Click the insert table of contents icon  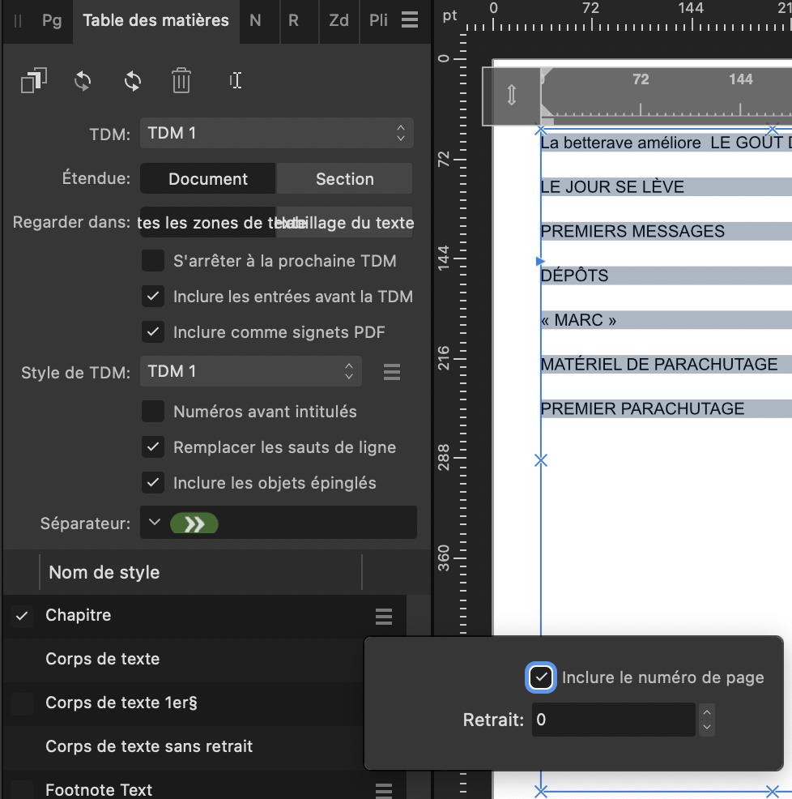(33, 81)
